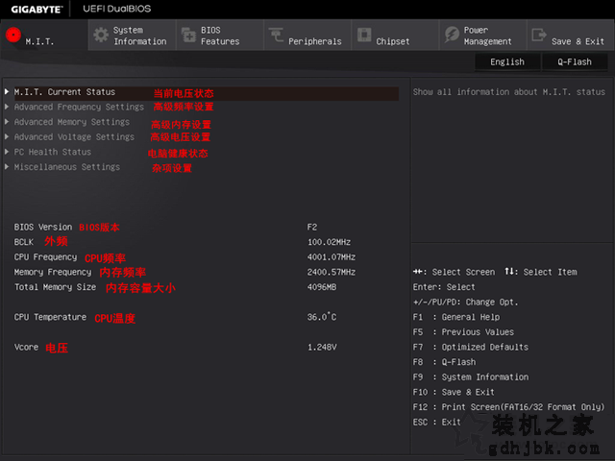Click the BCLK value 100.02MHz
The height and width of the screenshot is (461, 615).
click(329, 242)
